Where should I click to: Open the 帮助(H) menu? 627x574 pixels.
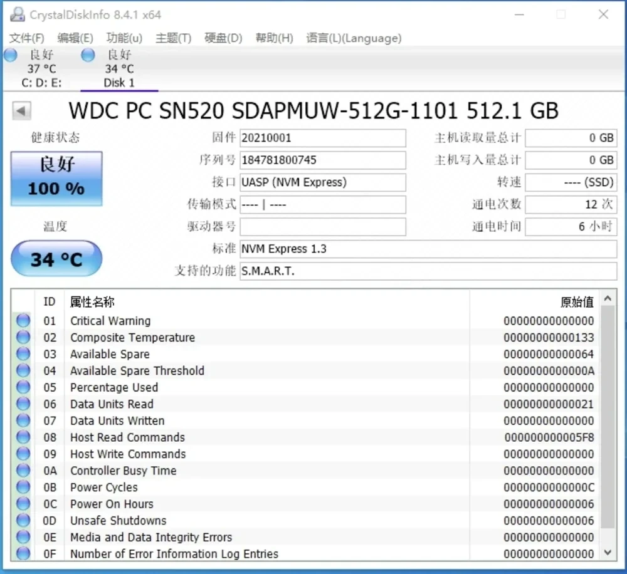pyautogui.click(x=274, y=38)
